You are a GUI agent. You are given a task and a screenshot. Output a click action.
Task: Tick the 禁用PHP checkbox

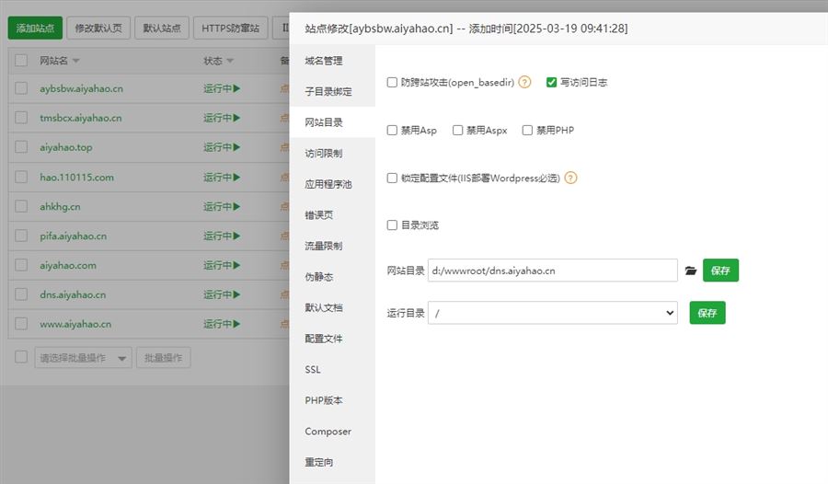[x=527, y=131]
